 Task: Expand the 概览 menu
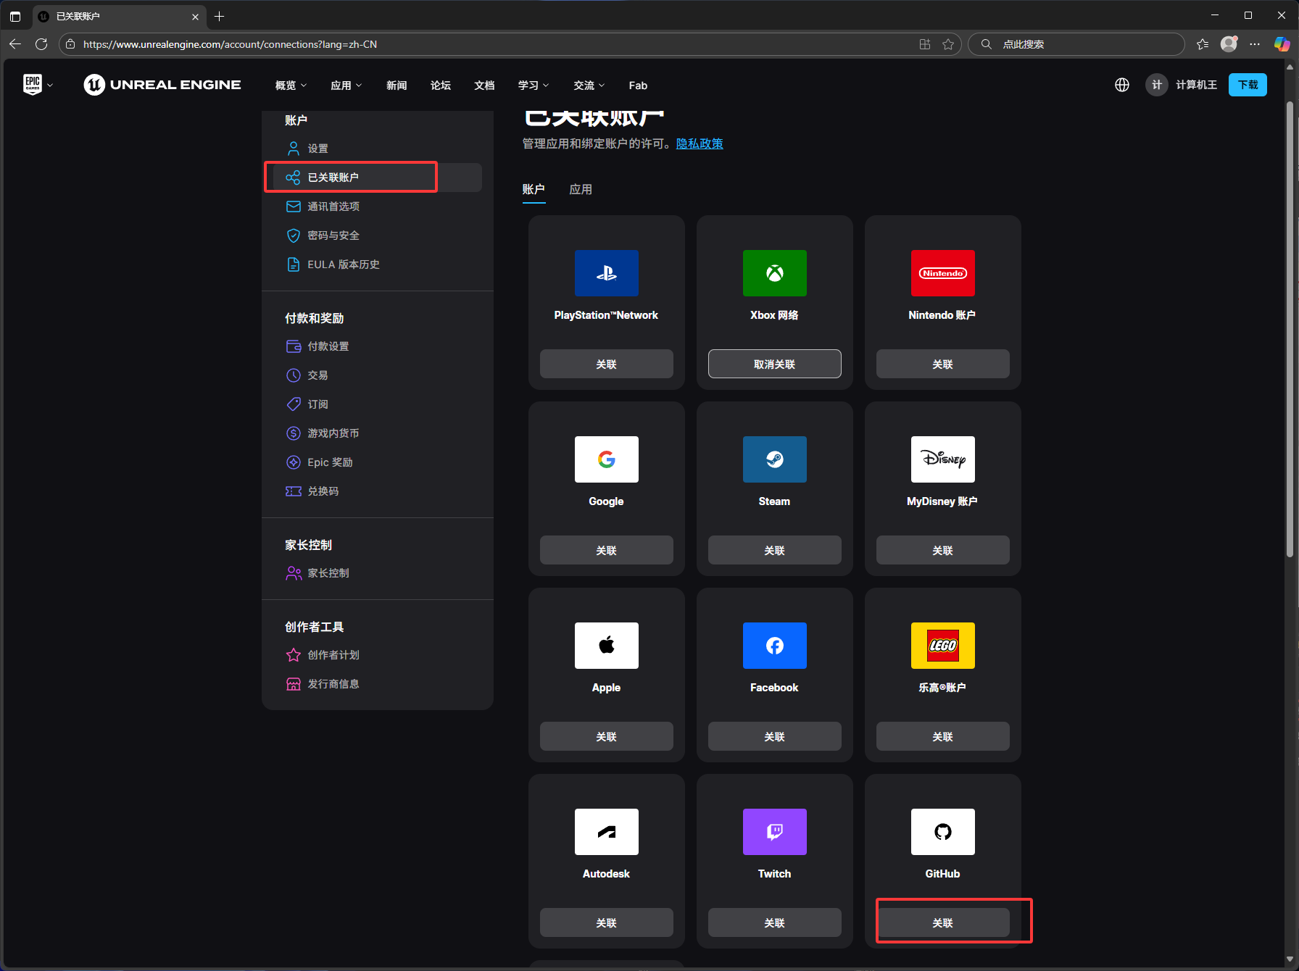[x=291, y=86]
